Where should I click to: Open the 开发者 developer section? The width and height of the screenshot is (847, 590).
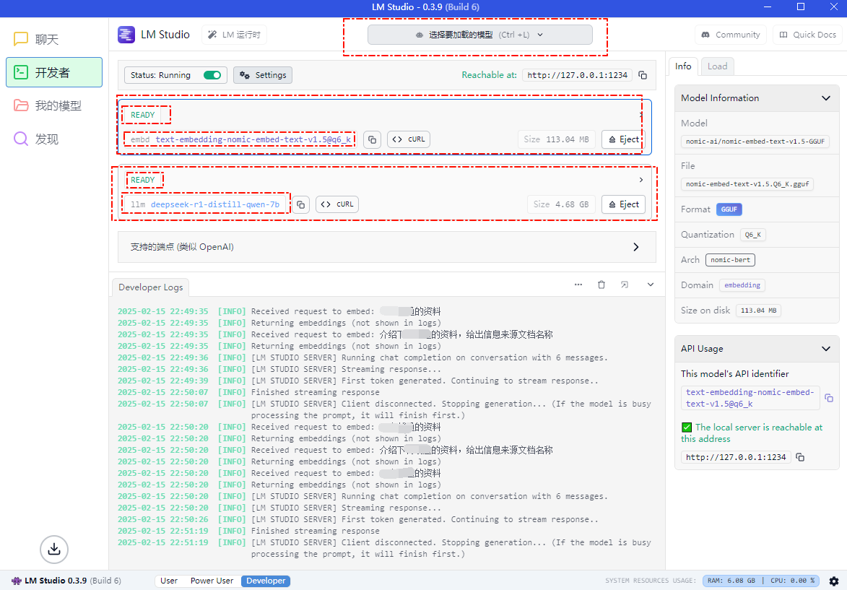coord(54,72)
